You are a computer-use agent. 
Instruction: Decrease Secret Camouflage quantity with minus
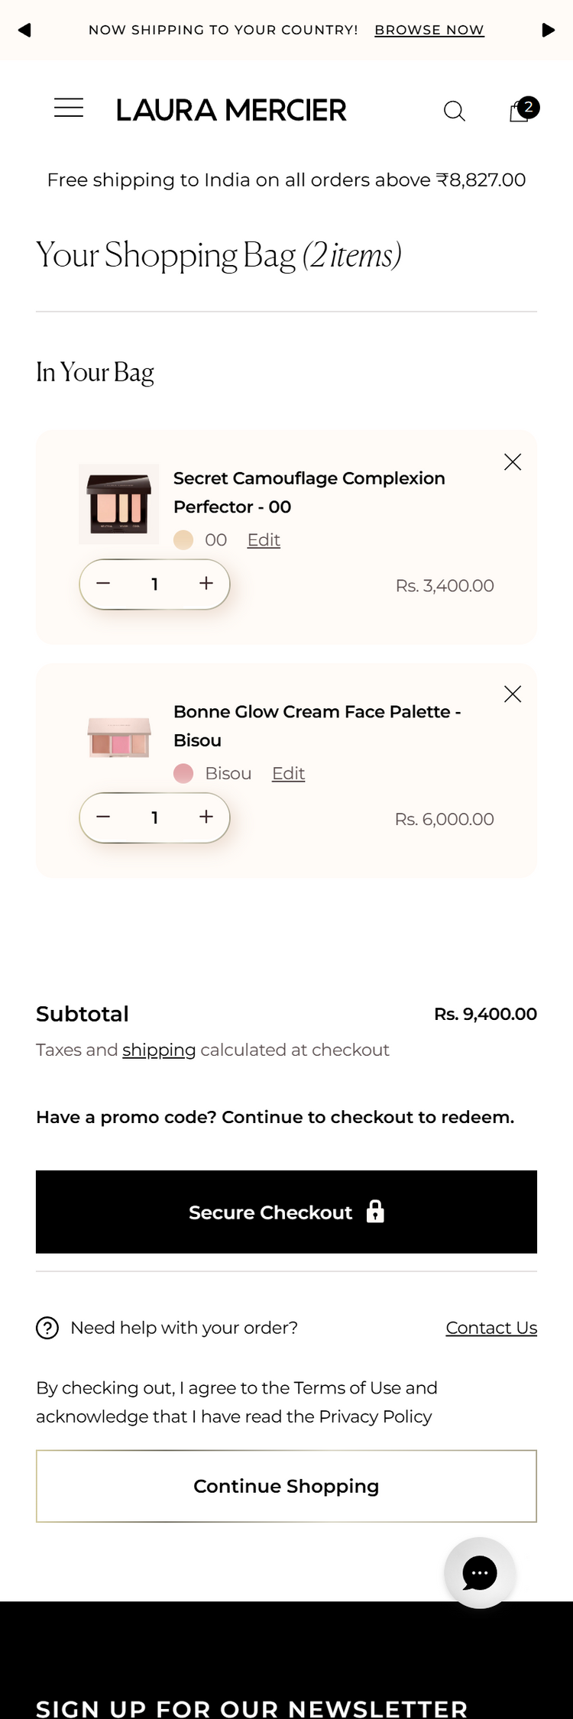tap(103, 584)
